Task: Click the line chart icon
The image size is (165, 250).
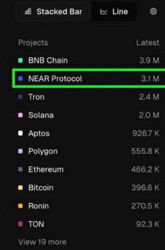Action: [x=104, y=12]
